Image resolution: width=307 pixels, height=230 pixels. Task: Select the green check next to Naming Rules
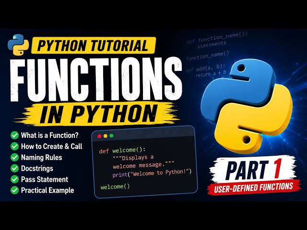pos(14,157)
